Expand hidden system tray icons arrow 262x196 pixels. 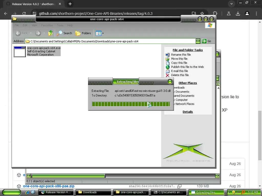[229, 192]
